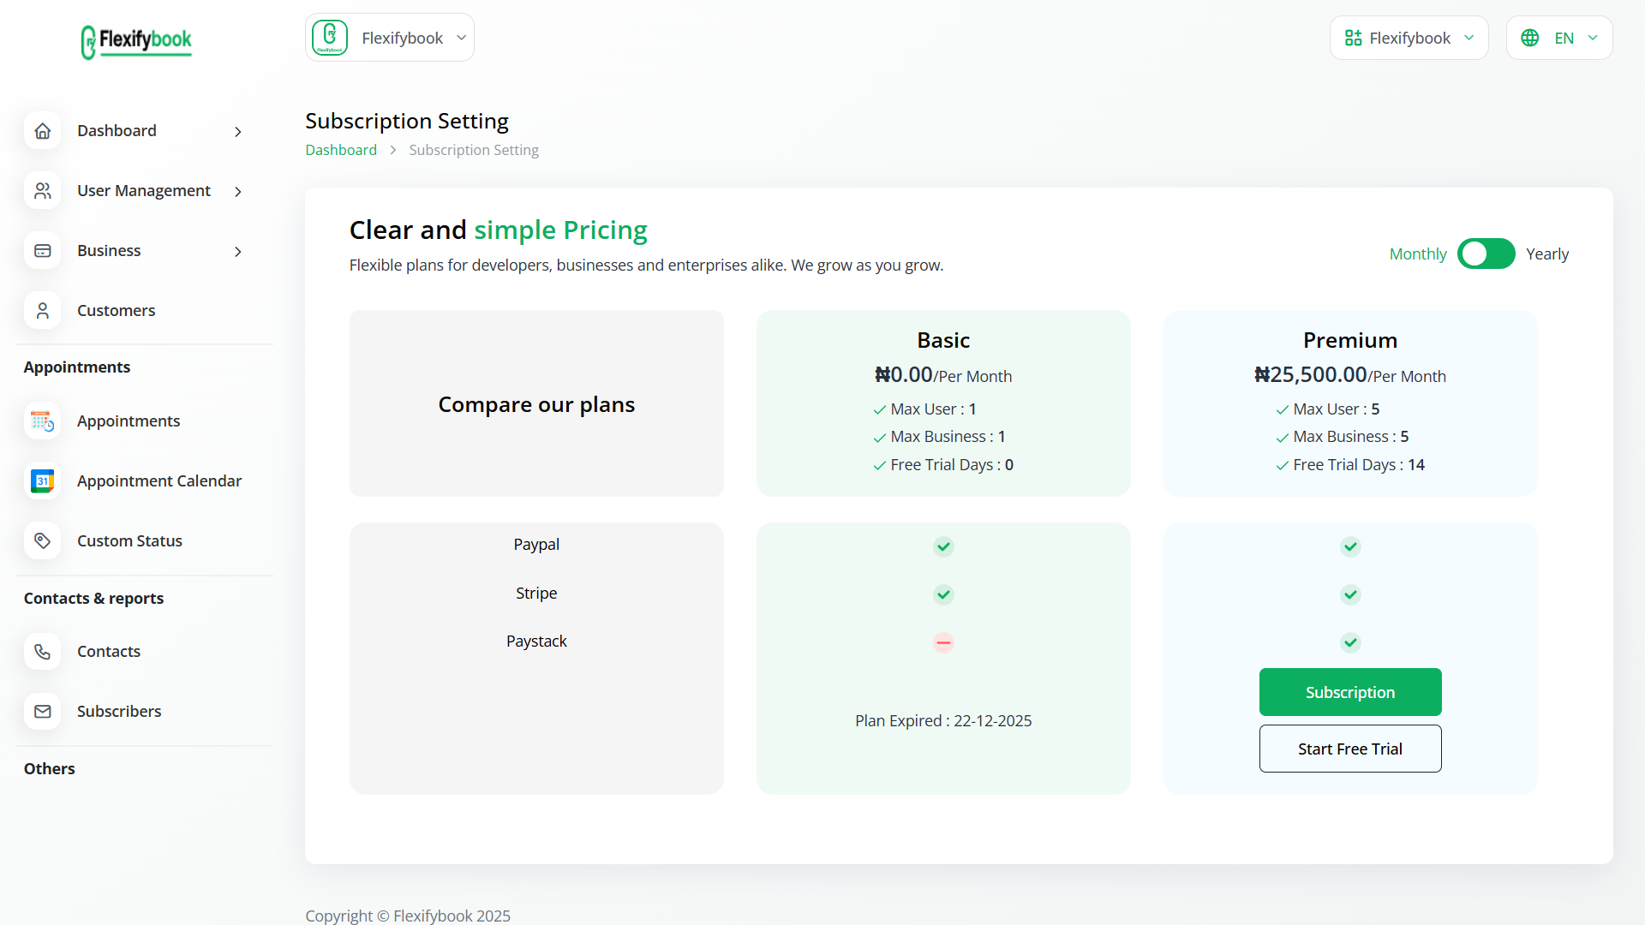Open the Appointment Calendar icon
The image size is (1645, 925).
pos(43,481)
